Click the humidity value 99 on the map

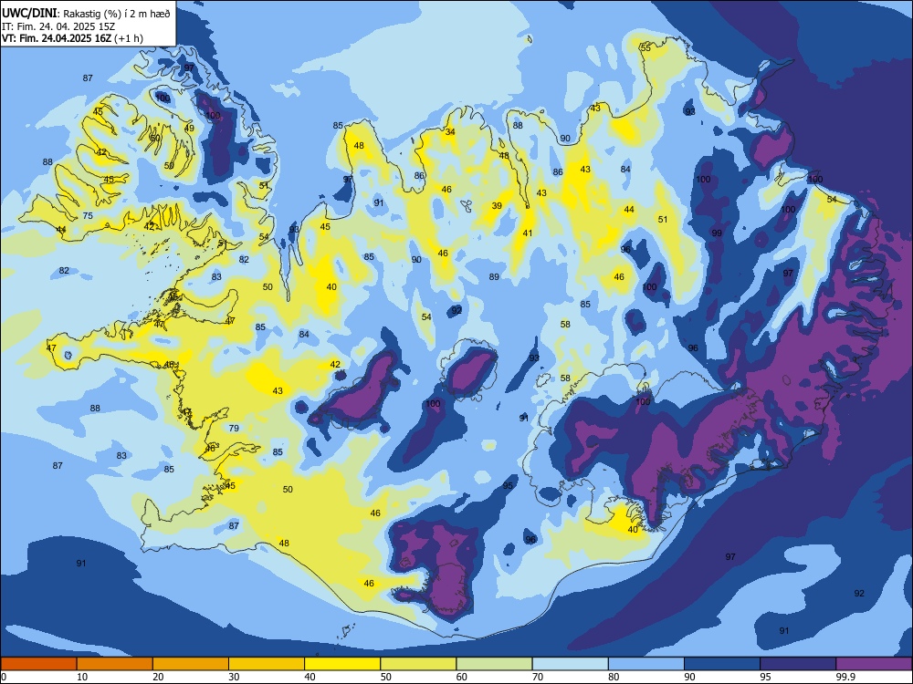tap(717, 233)
